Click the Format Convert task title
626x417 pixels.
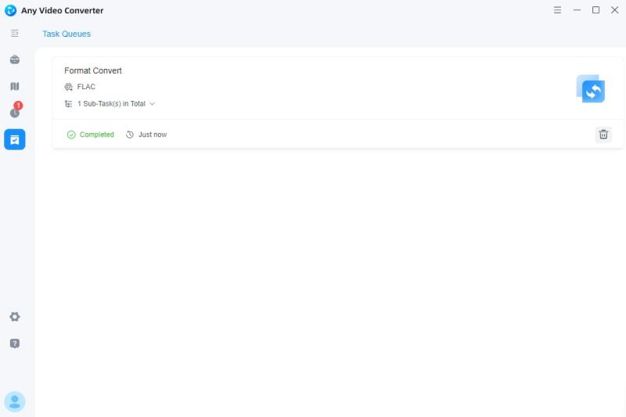(x=93, y=70)
